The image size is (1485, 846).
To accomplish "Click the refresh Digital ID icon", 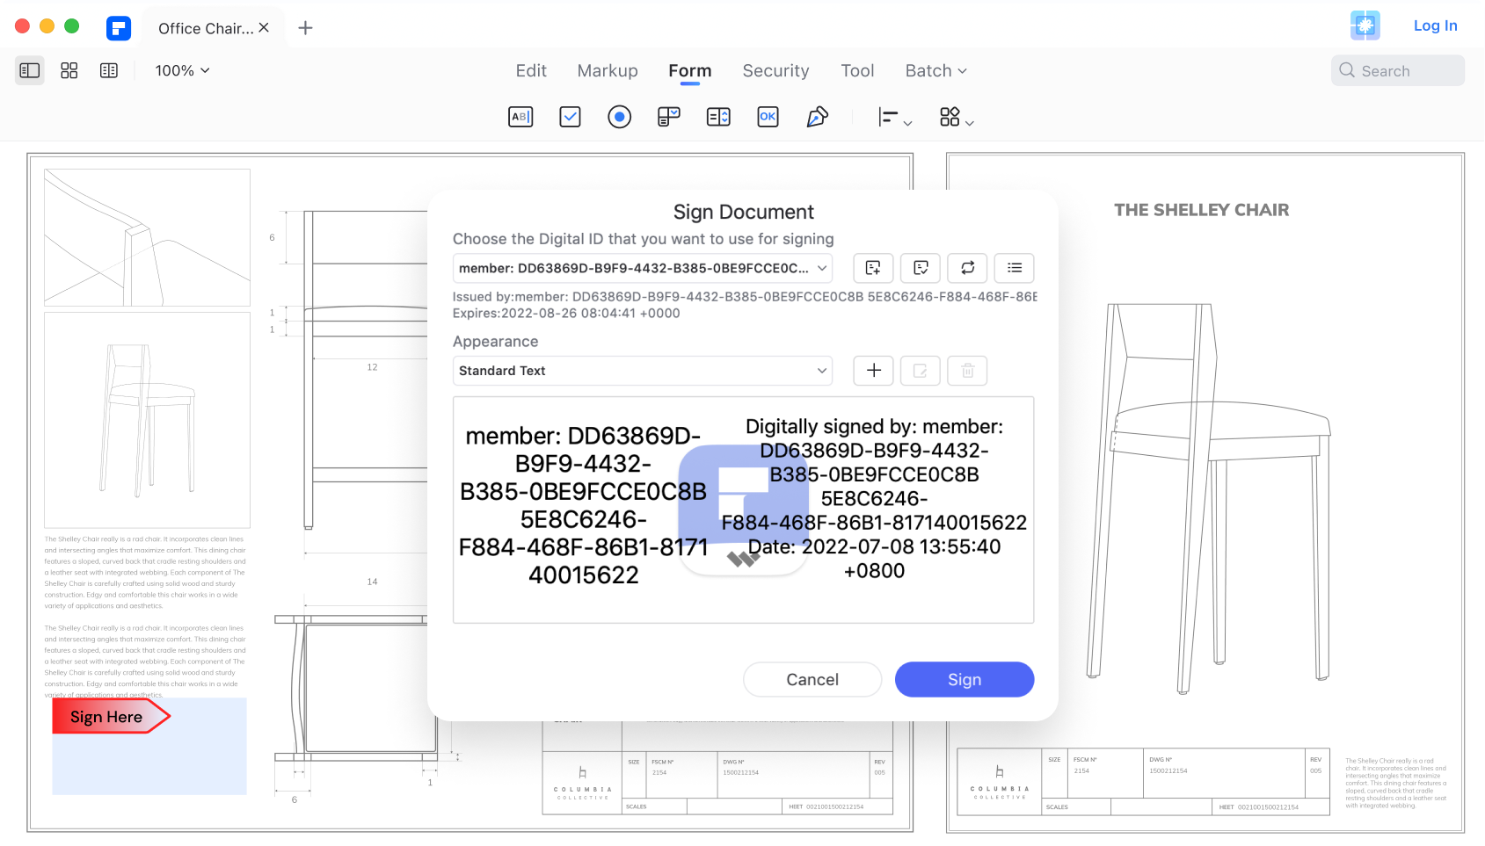I will [967, 268].
